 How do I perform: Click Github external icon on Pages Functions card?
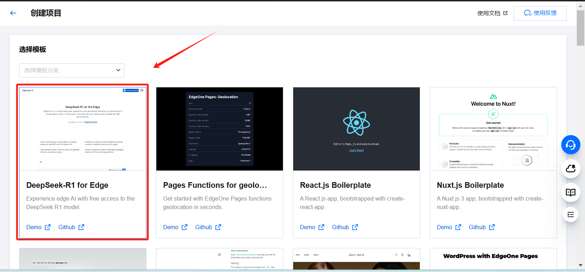[x=218, y=227]
